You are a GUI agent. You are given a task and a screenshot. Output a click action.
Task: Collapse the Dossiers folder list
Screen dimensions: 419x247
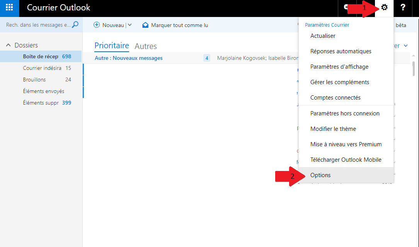pyautogui.click(x=9, y=45)
